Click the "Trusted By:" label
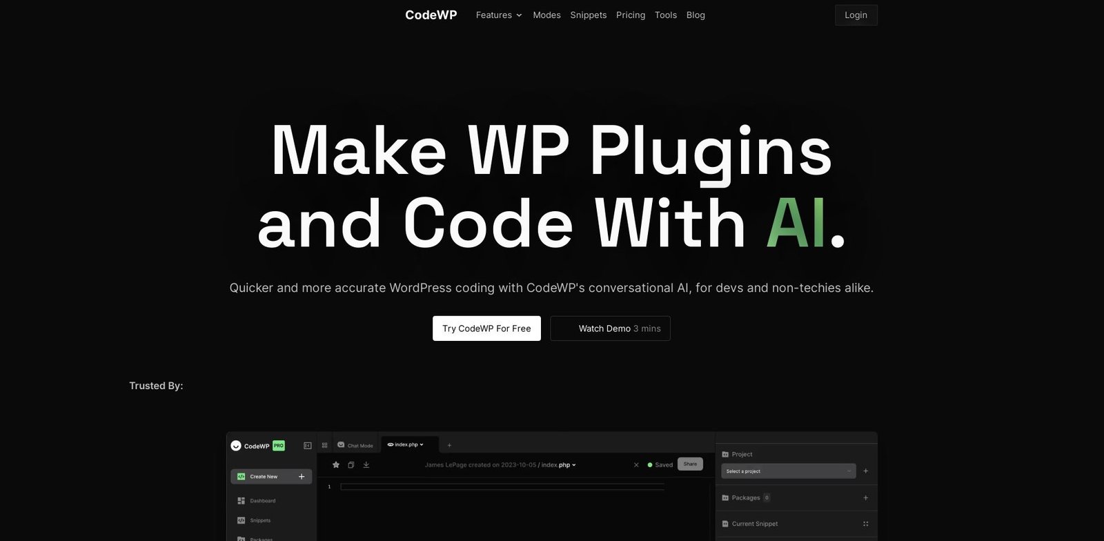Image resolution: width=1104 pixels, height=541 pixels. pyautogui.click(x=156, y=386)
